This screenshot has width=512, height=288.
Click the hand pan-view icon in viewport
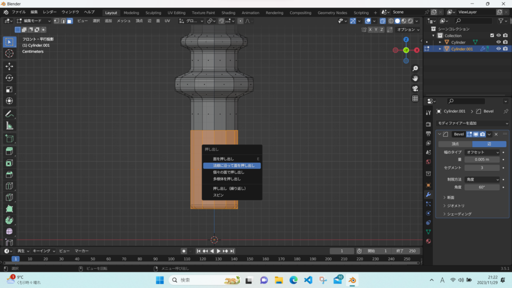415,78
